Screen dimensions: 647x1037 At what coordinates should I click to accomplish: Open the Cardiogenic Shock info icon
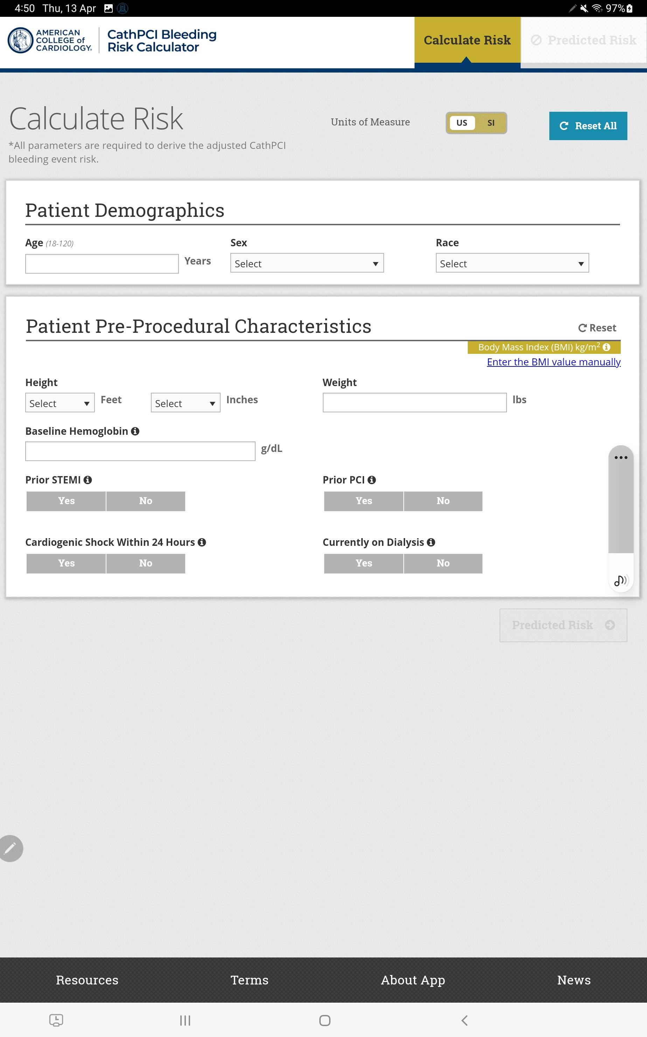coord(202,542)
